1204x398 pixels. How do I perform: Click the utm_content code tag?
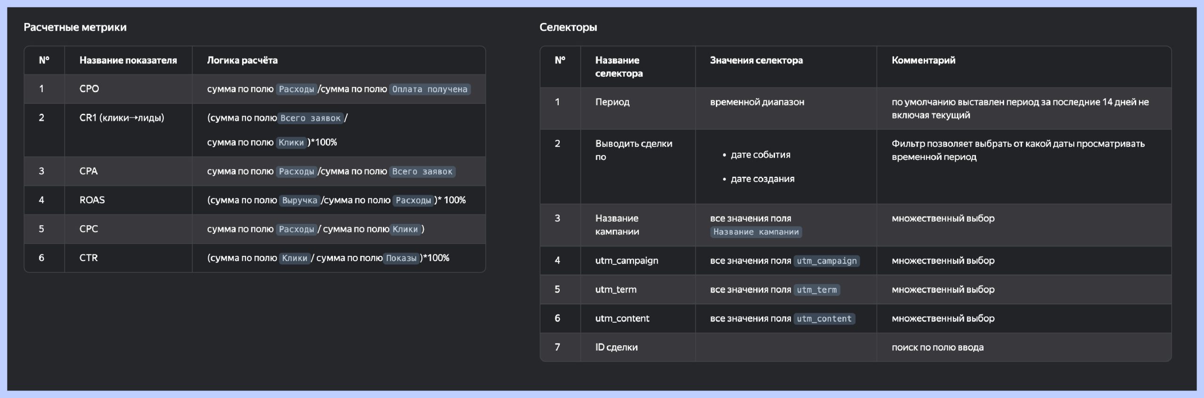click(x=824, y=319)
